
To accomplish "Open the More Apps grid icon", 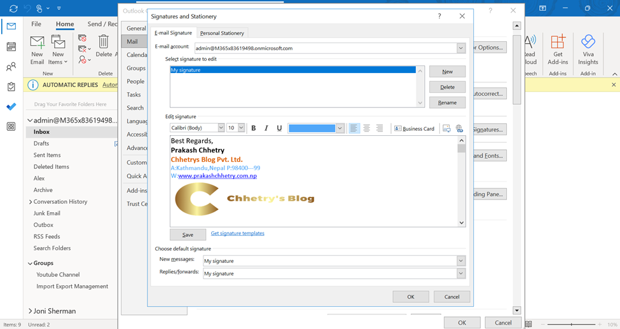I will pos(11,127).
